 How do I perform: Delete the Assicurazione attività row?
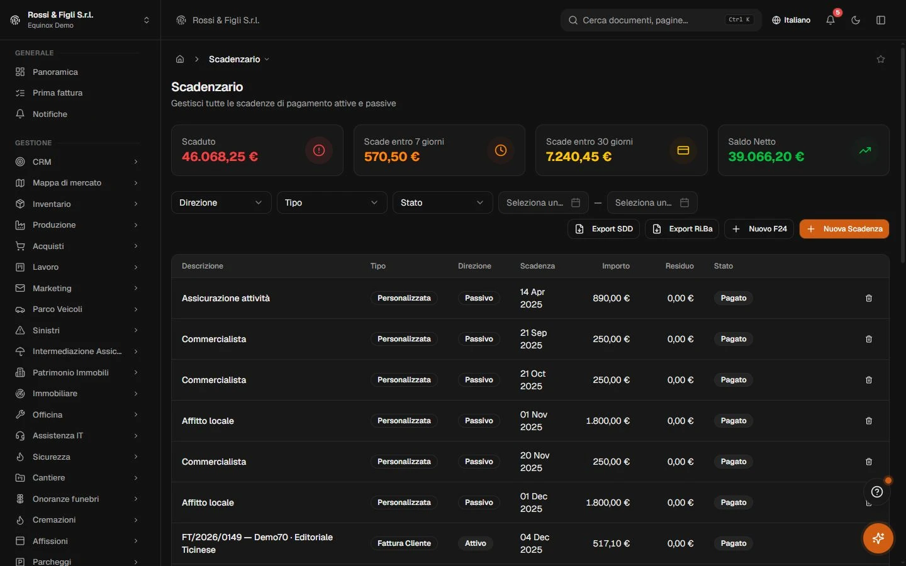(x=869, y=298)
